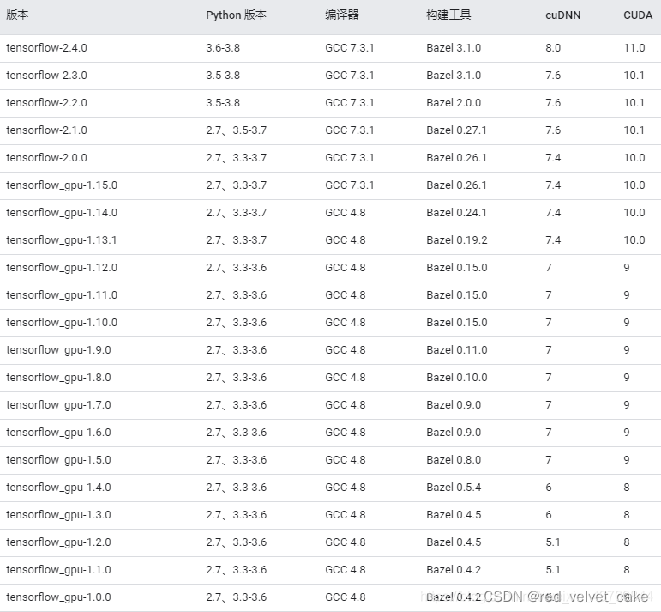Click cuDNN 7.4 in tensorflow_gpu-1.13.1 row

click(x=553, y=239)
